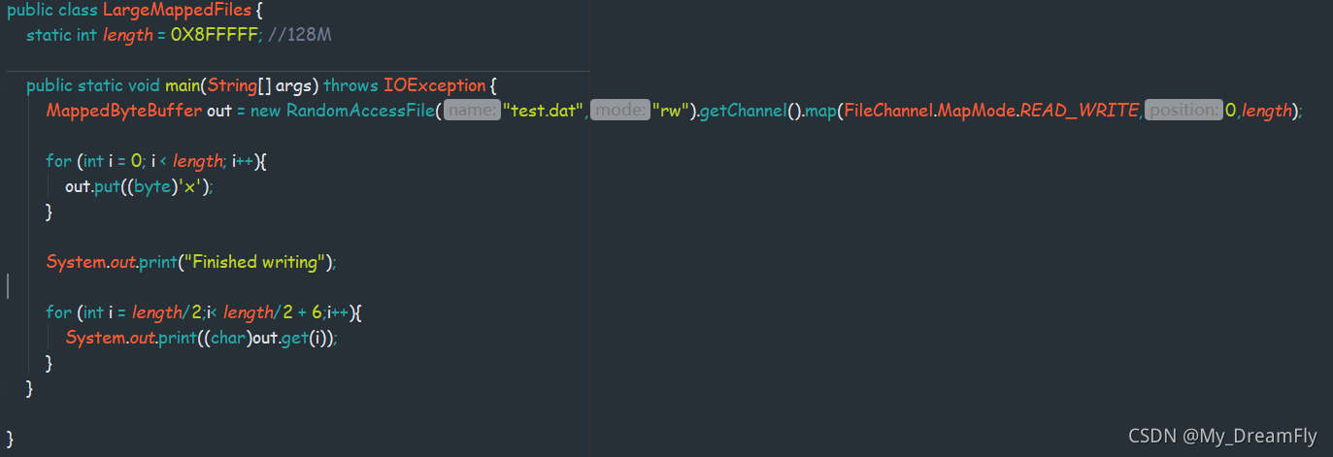
Task: Click the position: parameter hint
Action: [x=1183, y=111]
